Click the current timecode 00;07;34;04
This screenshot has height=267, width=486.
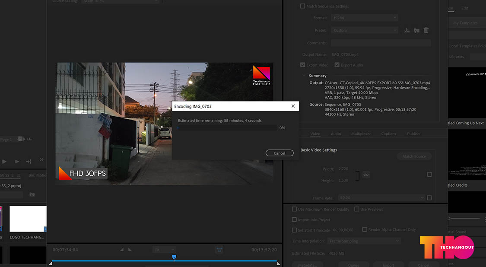pos(65,250)
